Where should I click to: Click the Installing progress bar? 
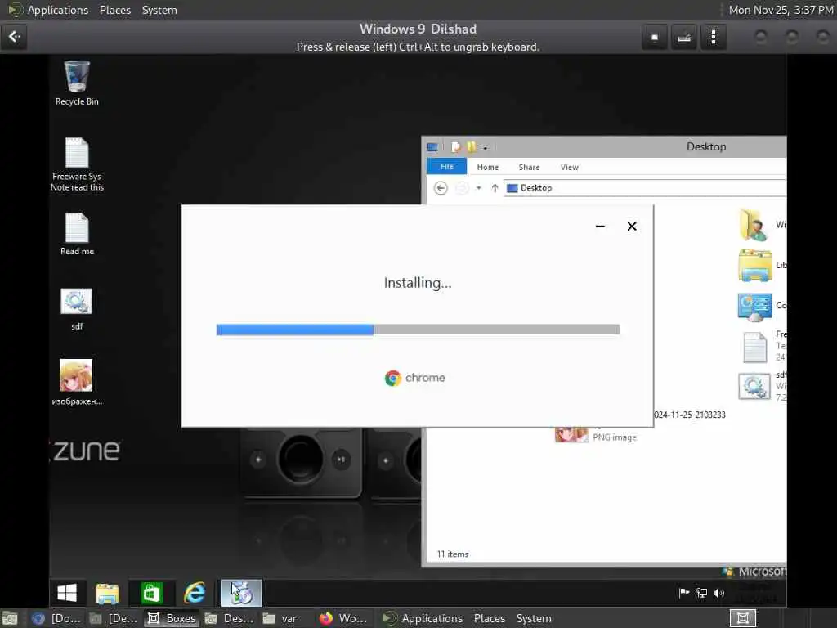(418, 330)
